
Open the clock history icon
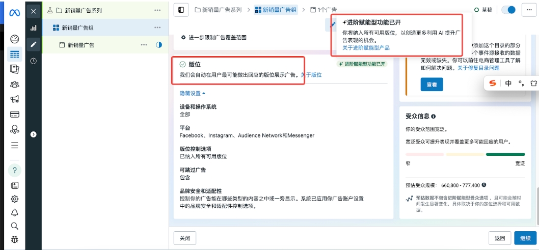click(33, 61)
